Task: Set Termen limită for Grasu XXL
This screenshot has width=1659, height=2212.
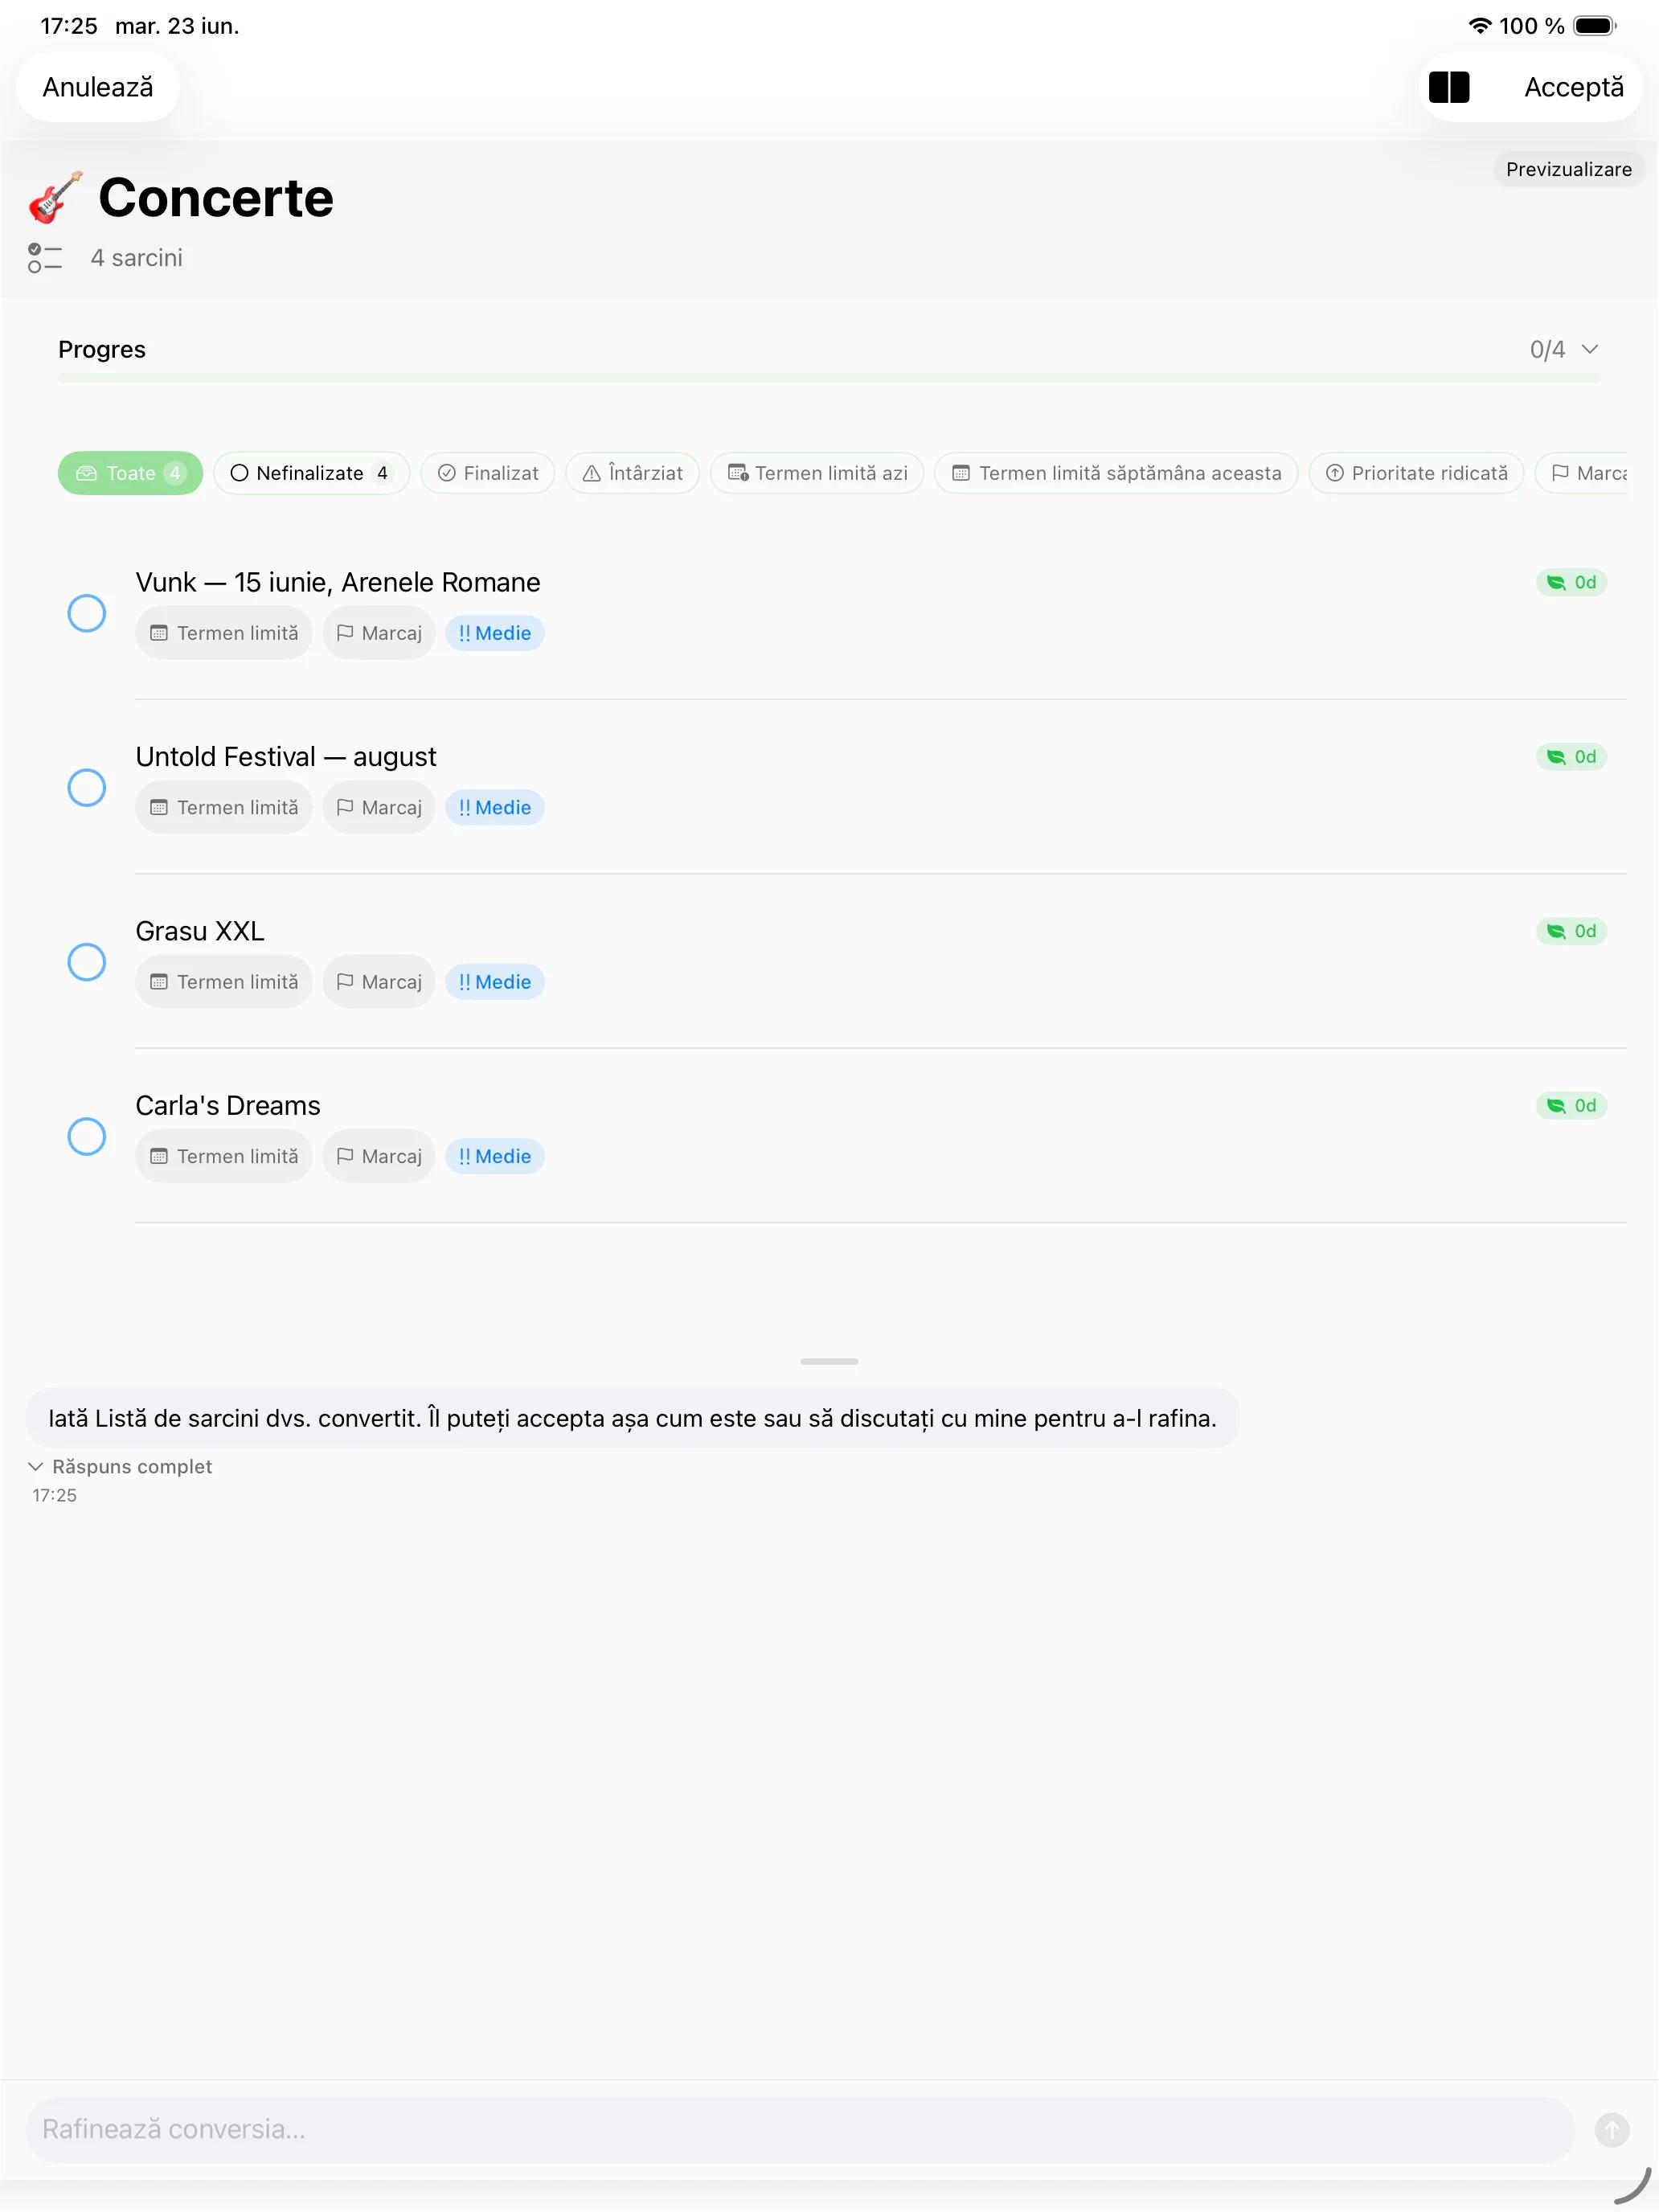Action: [224, 982]
